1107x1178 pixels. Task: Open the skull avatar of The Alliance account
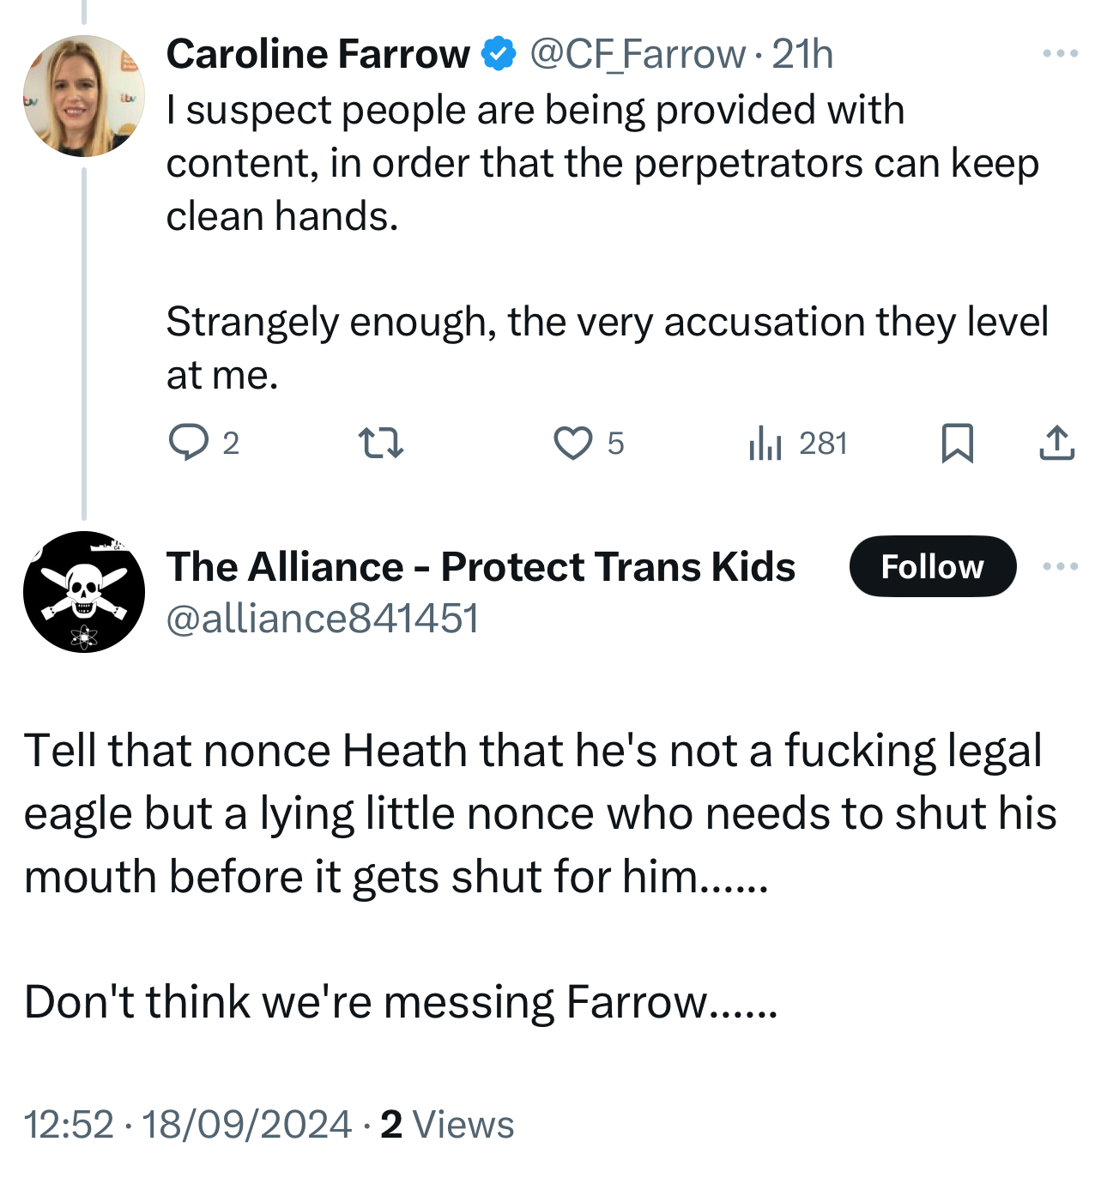tap(83, 591)
